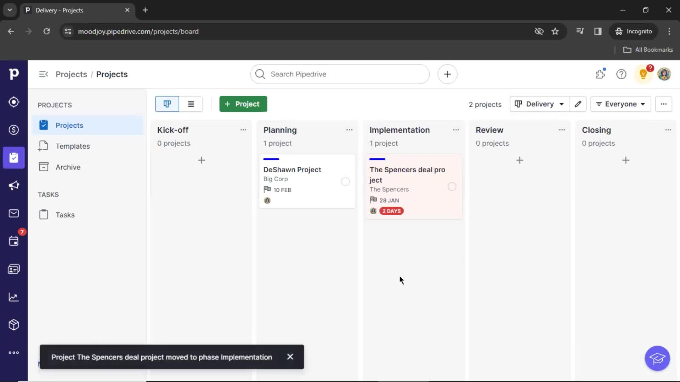Open the Archive icon in sidebar

point(44,167)
